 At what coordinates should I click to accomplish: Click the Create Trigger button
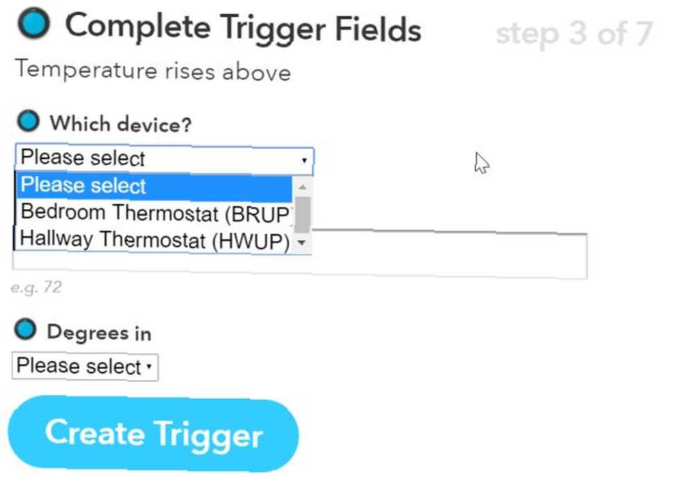click(153, 433)
